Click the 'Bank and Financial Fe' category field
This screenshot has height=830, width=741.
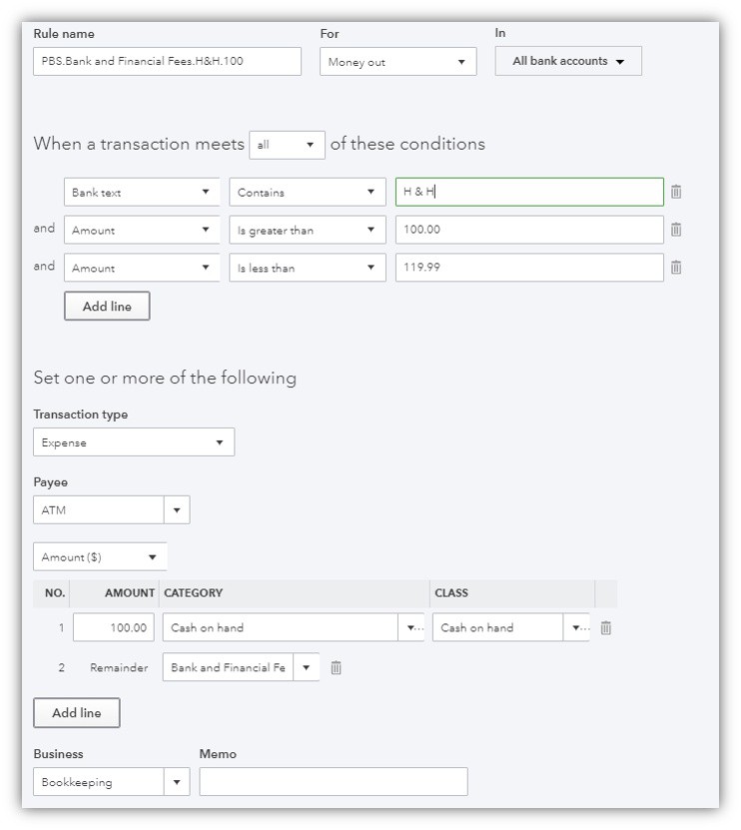(x=228, y=667)
